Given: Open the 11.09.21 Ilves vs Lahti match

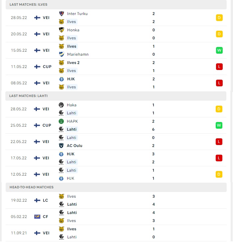Looking at the screenshot, I should point(116,233).
